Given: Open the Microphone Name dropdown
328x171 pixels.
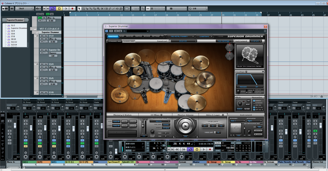Looking at the screenshot, I should point(160,121).
